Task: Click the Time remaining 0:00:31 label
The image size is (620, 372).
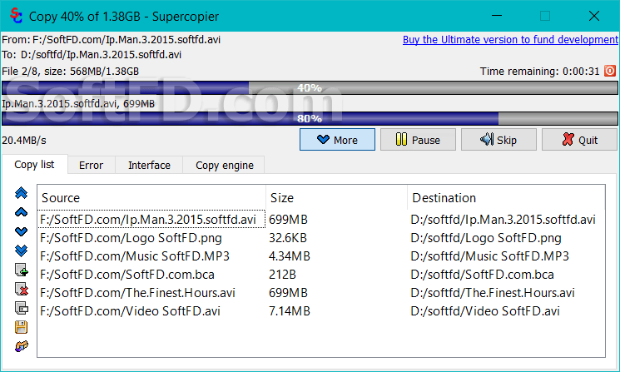Action: [x=540, y=72]
